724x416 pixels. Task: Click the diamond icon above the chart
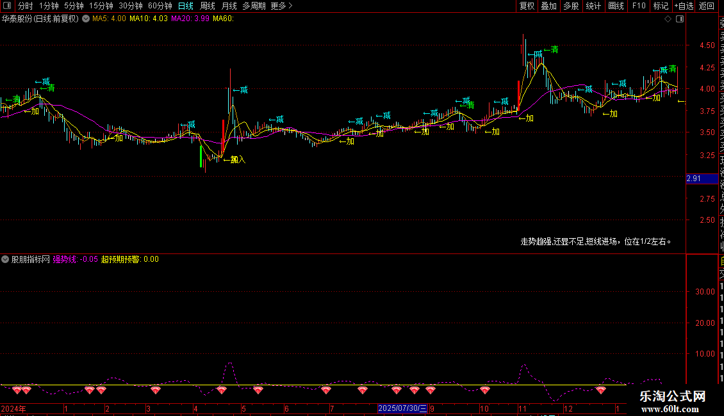[x=668, y=19]
